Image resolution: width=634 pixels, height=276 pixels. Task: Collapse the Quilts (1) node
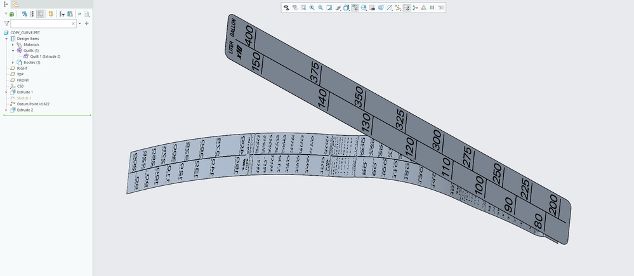point(13,51)
